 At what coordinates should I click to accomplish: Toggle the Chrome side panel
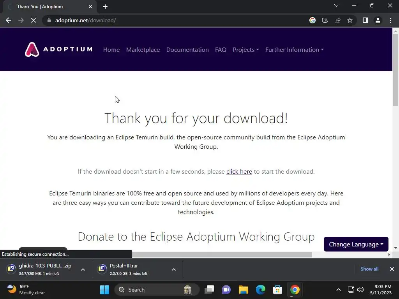click(x=365, y=20)
